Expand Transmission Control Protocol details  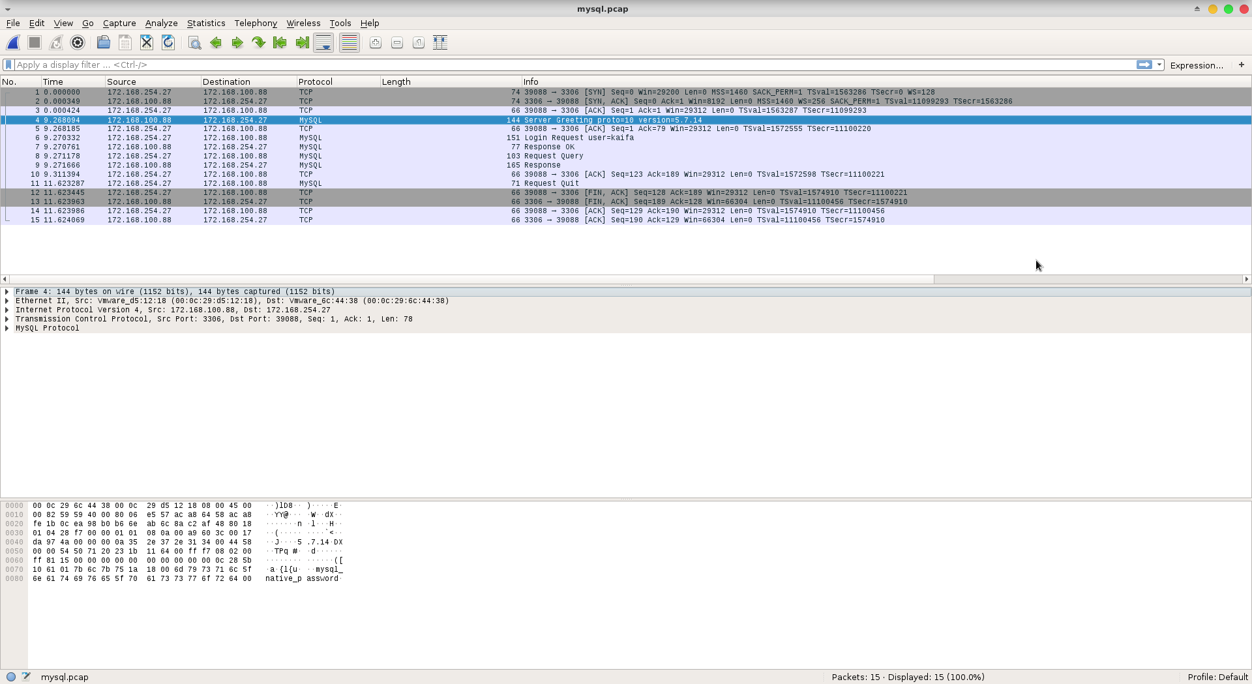point(7,320)
